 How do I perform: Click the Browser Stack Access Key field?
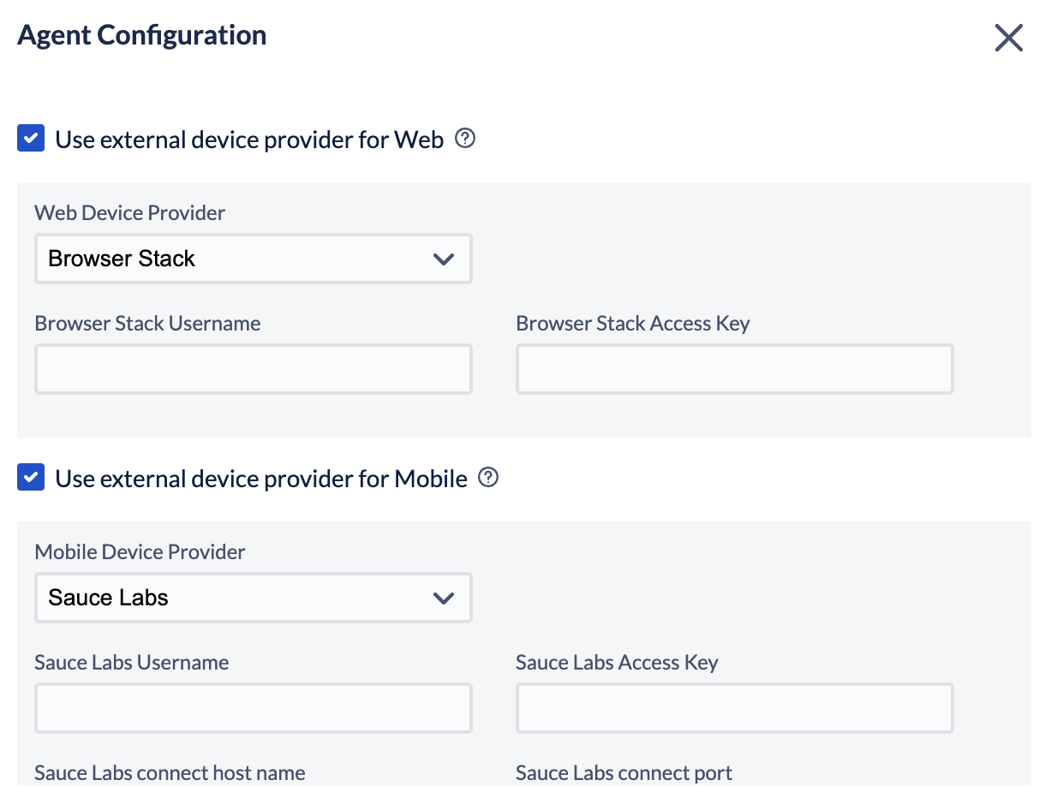[x=734, y=369]
